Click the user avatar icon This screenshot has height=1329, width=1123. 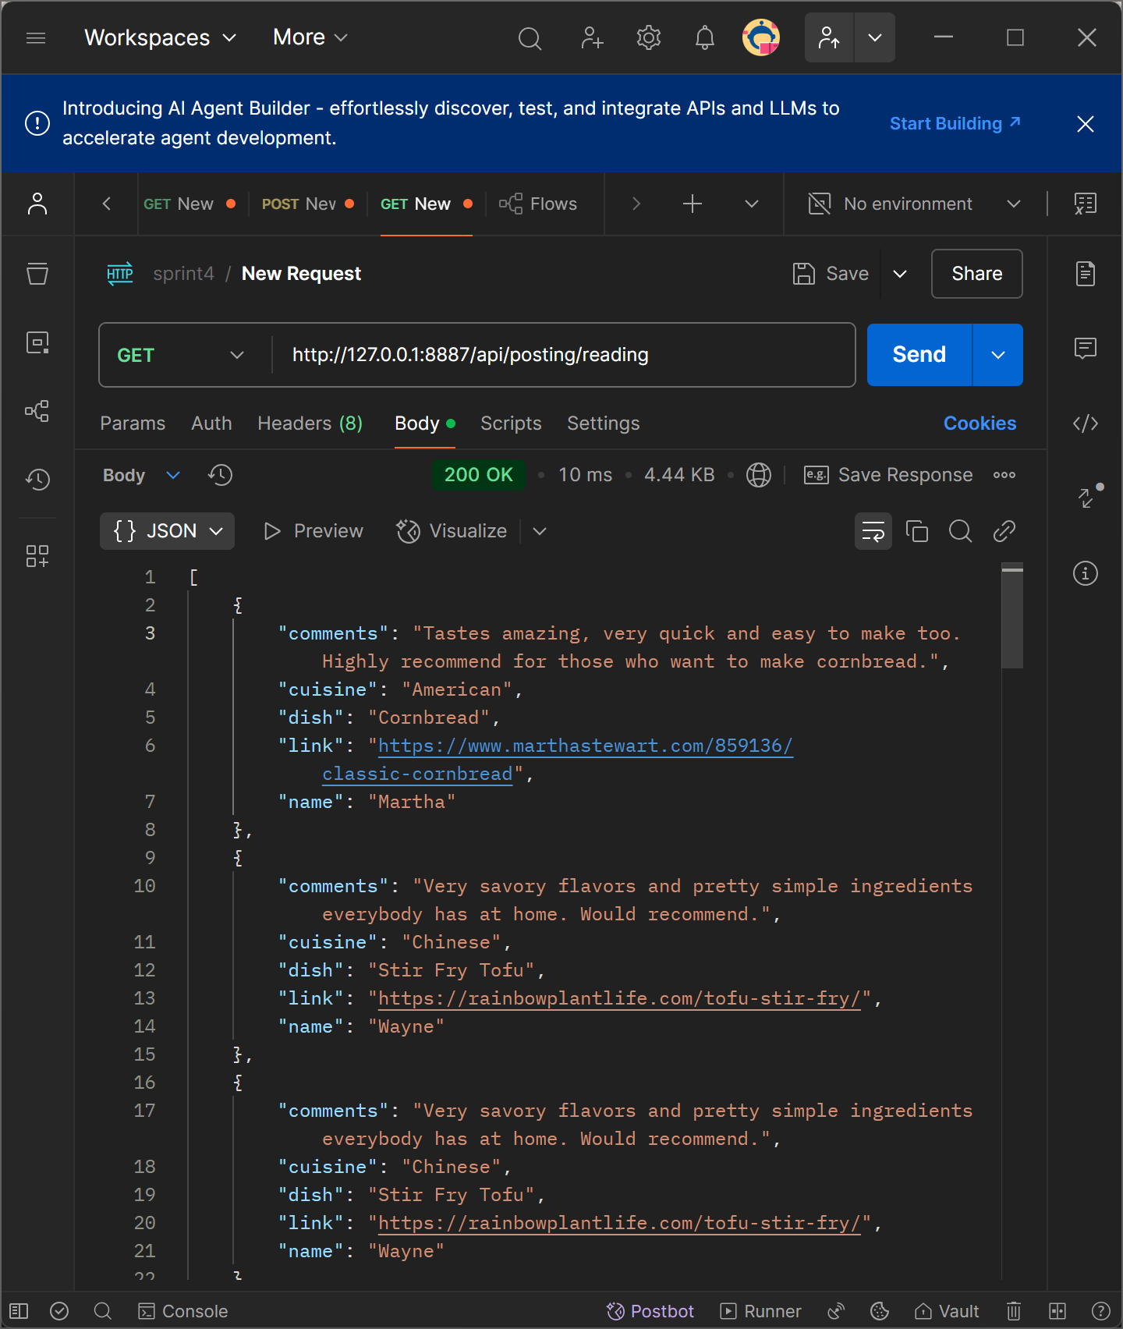761,37
